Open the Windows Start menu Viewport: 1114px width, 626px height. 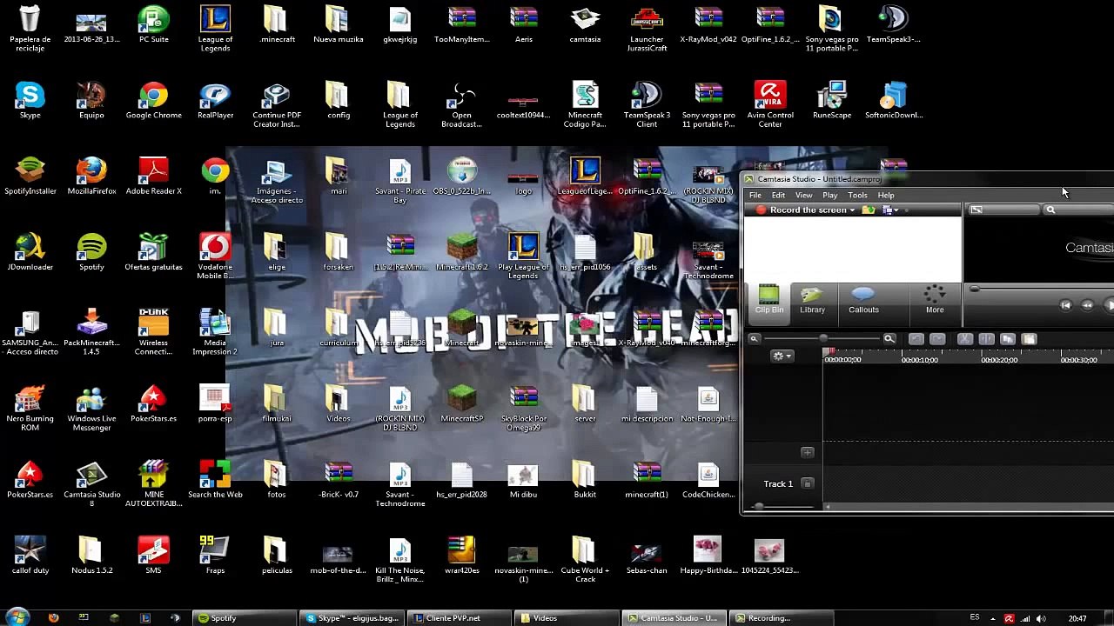(17, 617)
